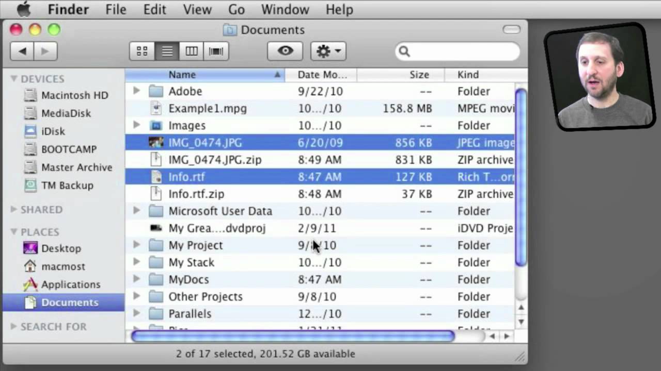The image size is (661, 371).
Task: Switch to list view
Action: (x=167, y=50)
